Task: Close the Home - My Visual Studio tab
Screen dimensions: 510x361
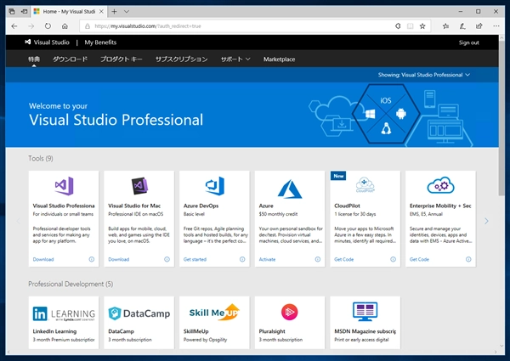Action: [x=101, y=11]
